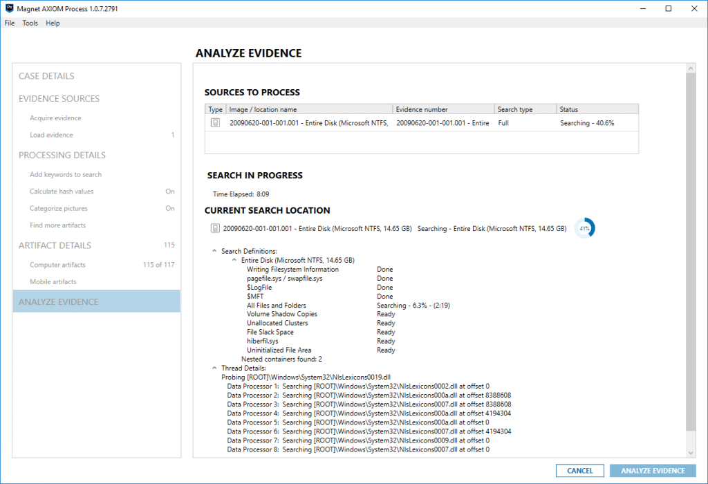Click the Analyze Evidence button at bottom

click(x=653, y=470)
